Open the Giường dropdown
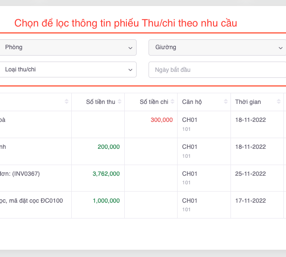Screen dimensions: 286x257 217,47
